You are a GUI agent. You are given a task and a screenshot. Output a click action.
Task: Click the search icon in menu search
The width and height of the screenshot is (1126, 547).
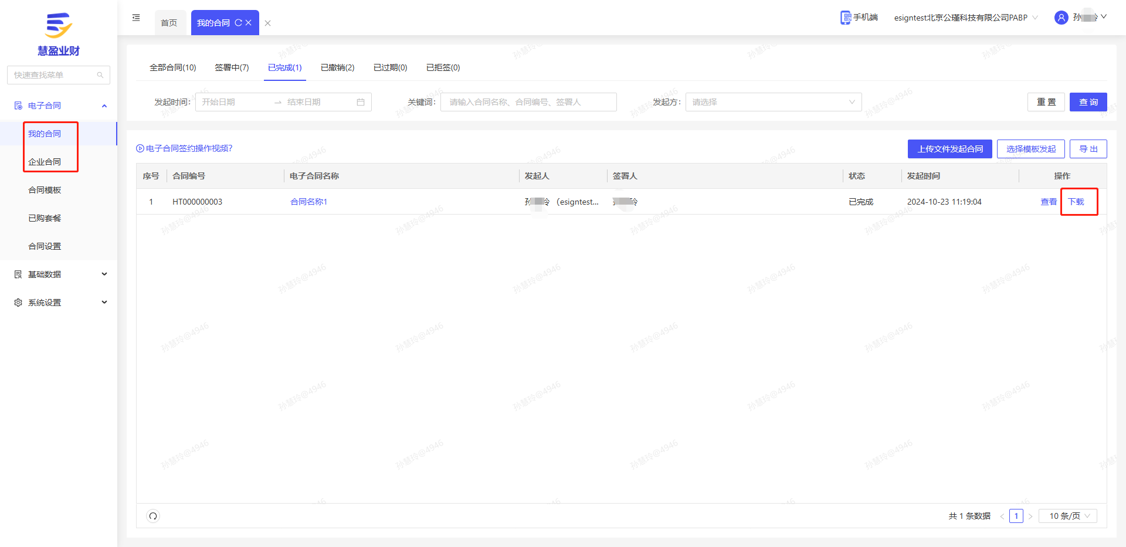pyautogui.click(x=100, y=75)
